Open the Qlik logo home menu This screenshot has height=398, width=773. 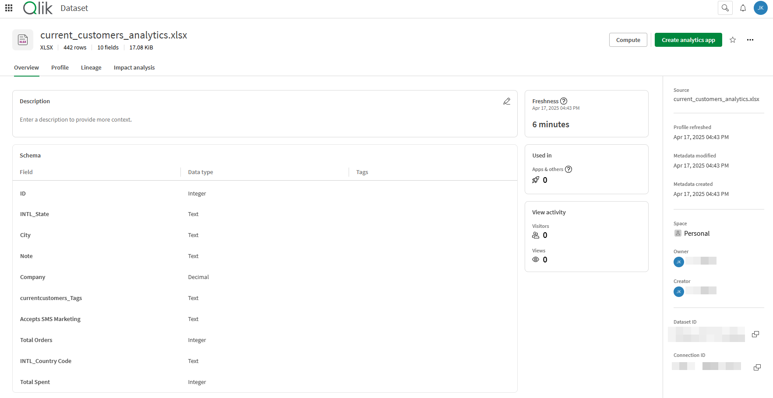point(38,7)
